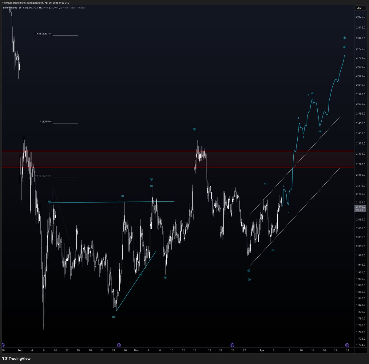Click the purple marker at the timeline's left edge

click(x=3, y=345)
